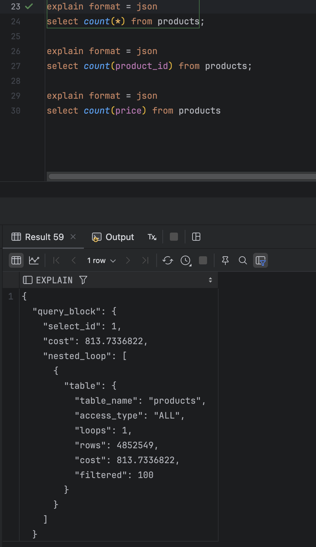316x547 pixels.
Task: Click the stop button beside Tx
Action: (x=174, y=237)
